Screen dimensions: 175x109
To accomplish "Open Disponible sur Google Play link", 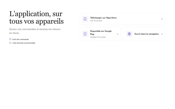I will tap(100, 34).
